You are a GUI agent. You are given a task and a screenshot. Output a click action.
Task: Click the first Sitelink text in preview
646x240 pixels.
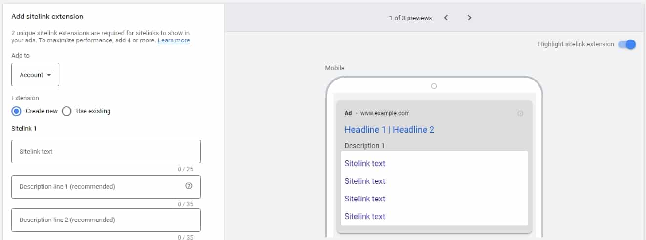(x=365, y=164)
